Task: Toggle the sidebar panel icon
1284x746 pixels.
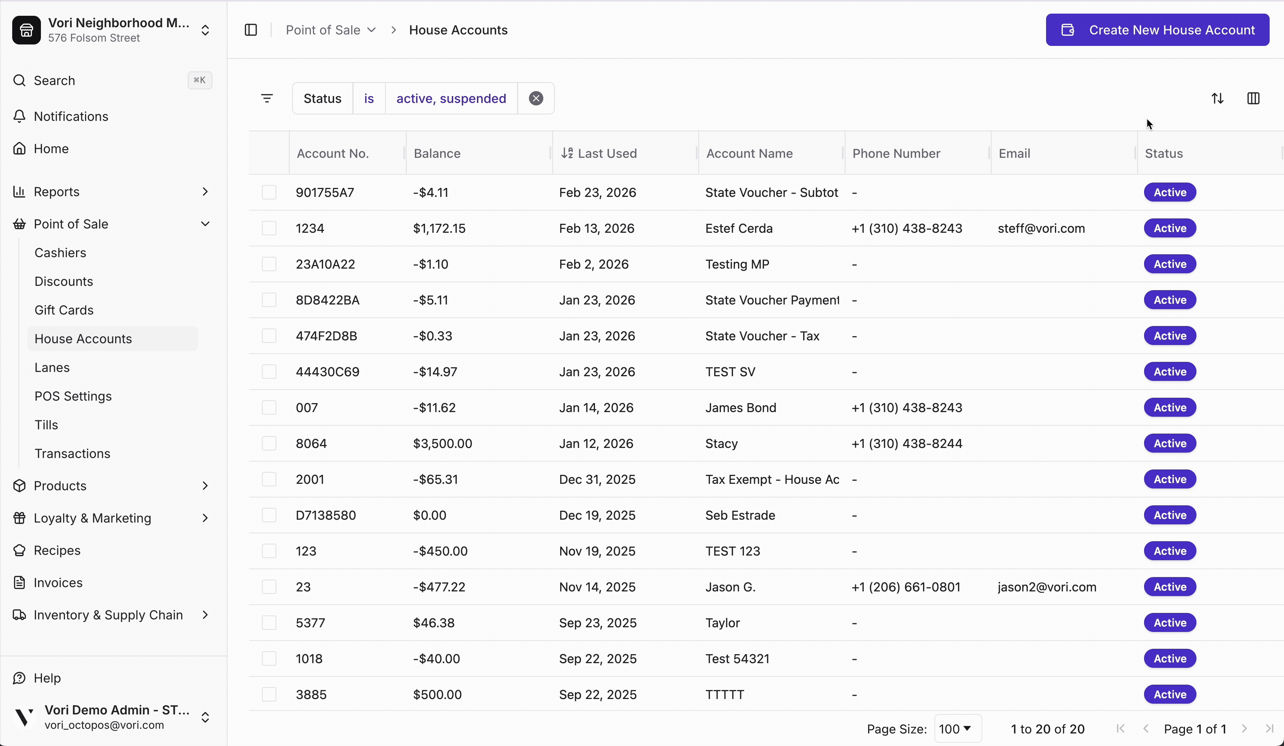Action: 251,30
